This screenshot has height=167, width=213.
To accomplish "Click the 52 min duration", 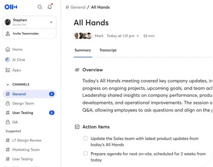I will (x=149, y=36).
